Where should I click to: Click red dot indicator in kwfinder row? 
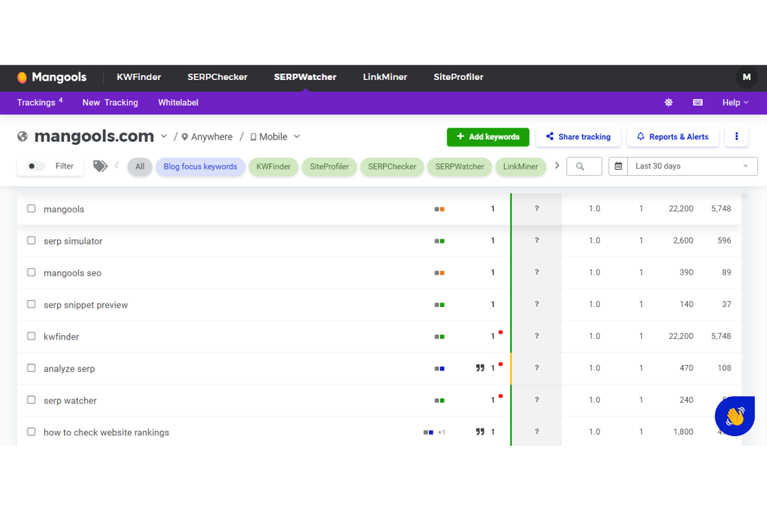[x=501, y=332]
